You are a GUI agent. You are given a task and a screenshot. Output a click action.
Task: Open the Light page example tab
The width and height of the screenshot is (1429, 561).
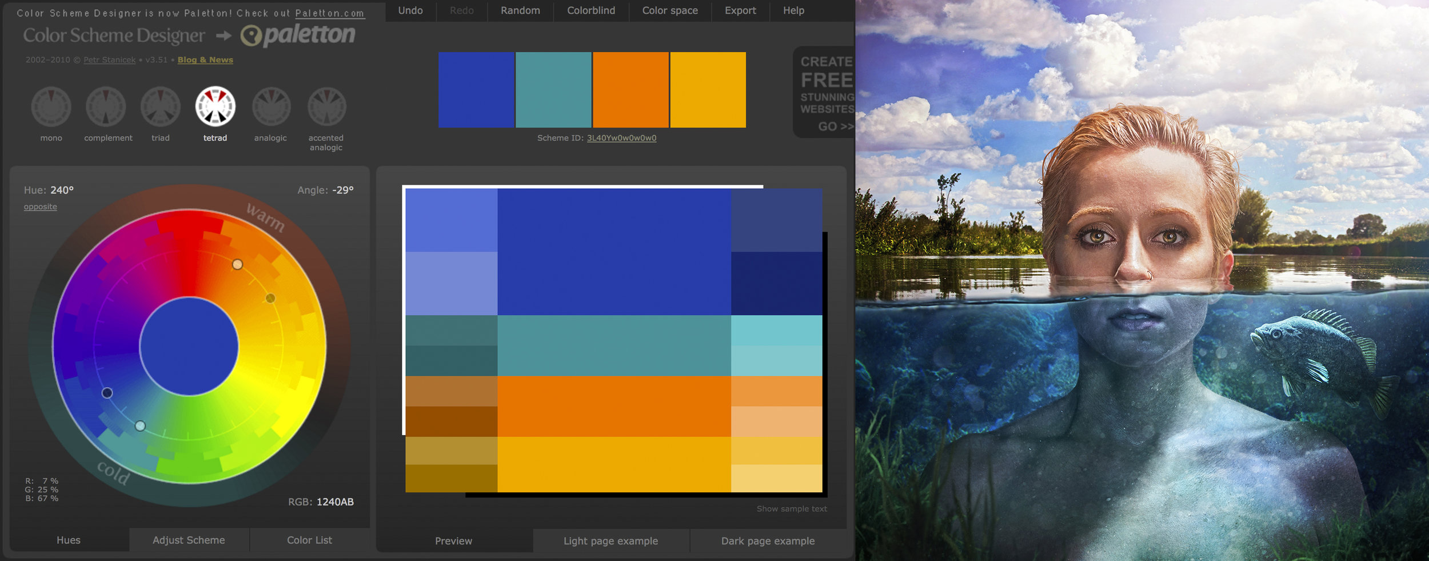(610, 540)
